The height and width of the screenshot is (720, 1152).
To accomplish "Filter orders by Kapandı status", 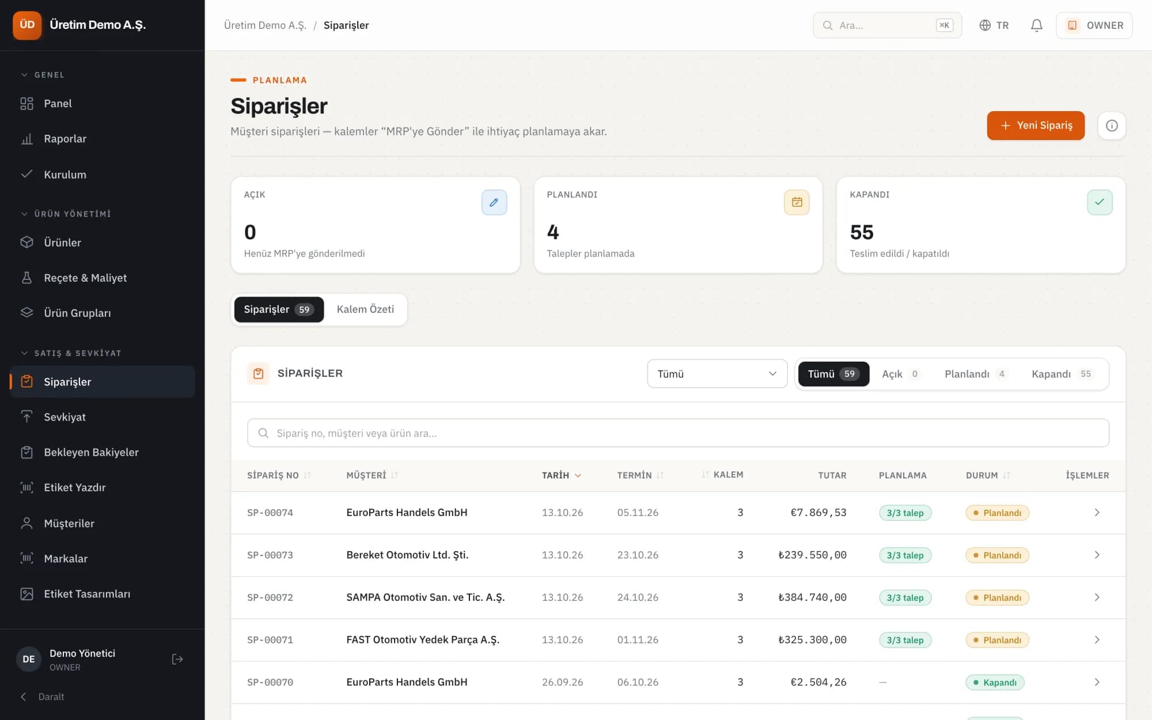I will (1062, 374).
